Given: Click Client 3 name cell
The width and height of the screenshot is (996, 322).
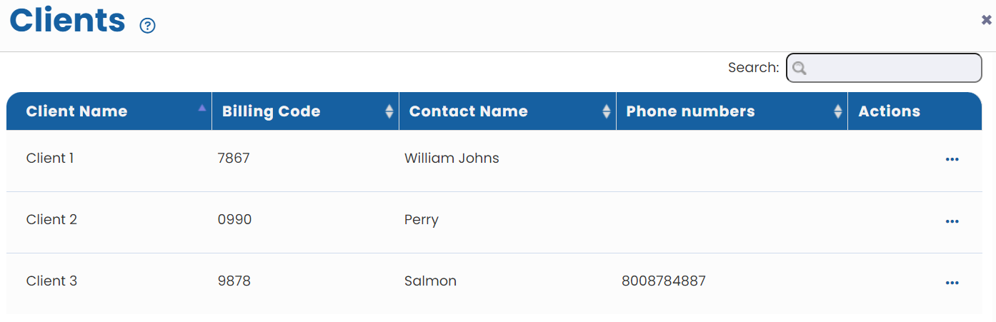Looking at the screenshot, I should pos(51,281).
